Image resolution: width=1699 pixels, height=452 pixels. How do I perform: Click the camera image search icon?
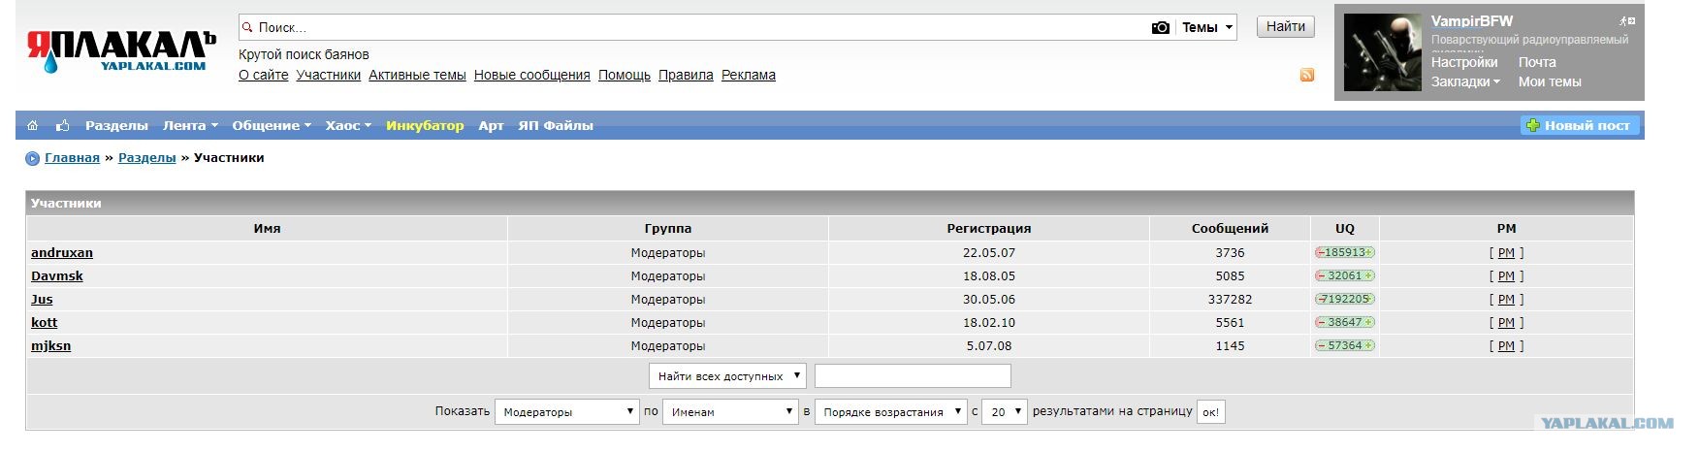1160,27
